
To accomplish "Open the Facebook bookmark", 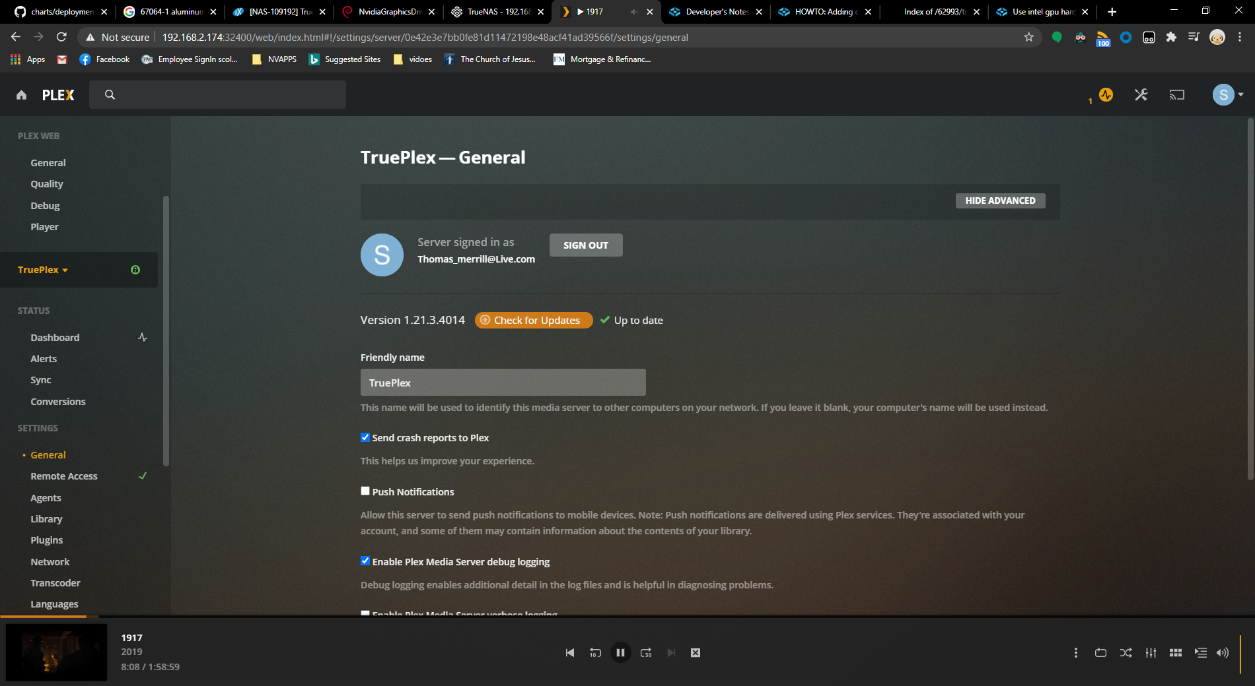I will 104,59.
